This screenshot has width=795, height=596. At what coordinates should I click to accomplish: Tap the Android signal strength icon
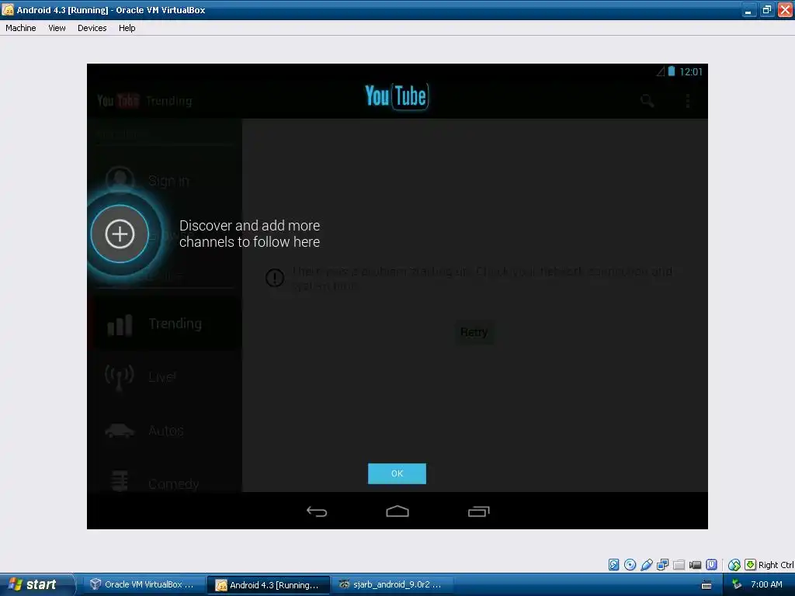point(660,71)
